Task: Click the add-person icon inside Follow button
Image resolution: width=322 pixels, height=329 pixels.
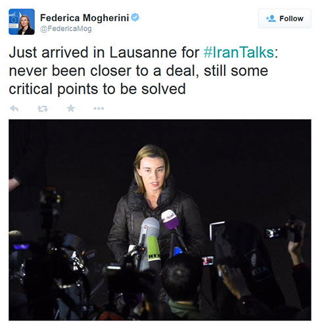Action: [x=271, y=18]
